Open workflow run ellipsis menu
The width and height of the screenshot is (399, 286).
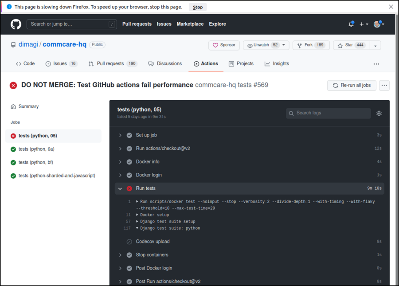coord(384,86)
